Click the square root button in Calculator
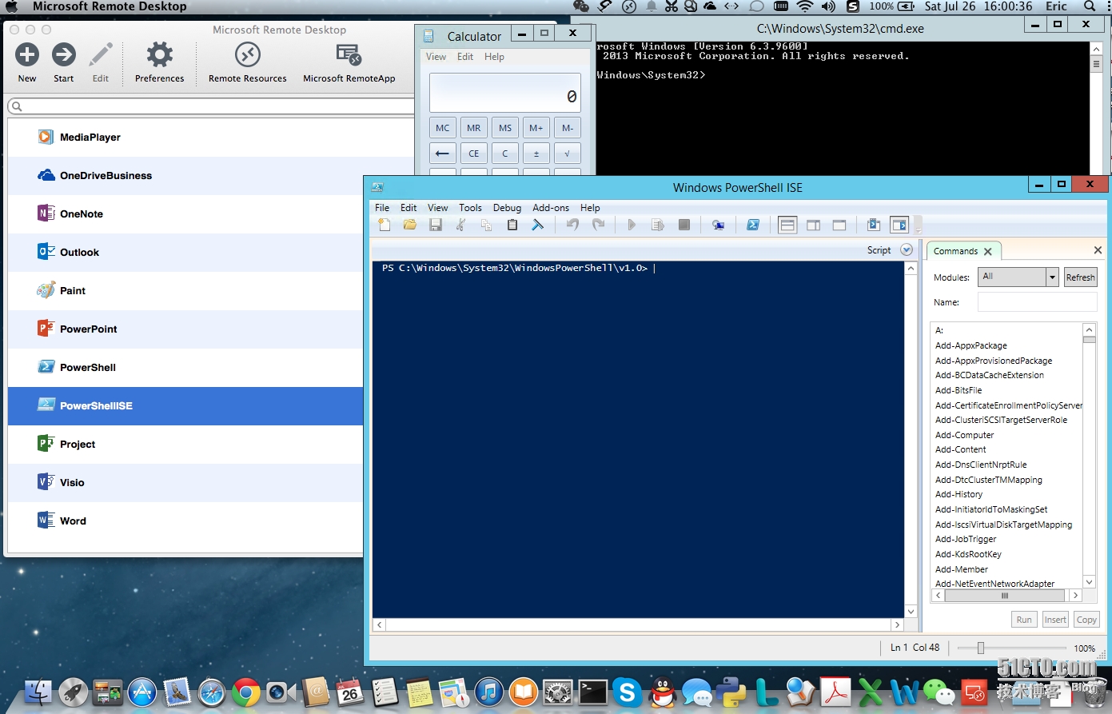This screenshot has width=1112, height=714. point(567,154)
